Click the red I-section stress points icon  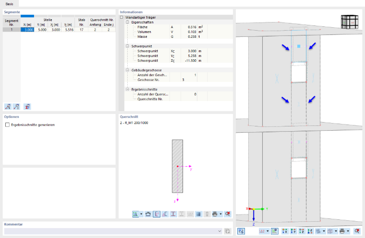pos(173,214)
